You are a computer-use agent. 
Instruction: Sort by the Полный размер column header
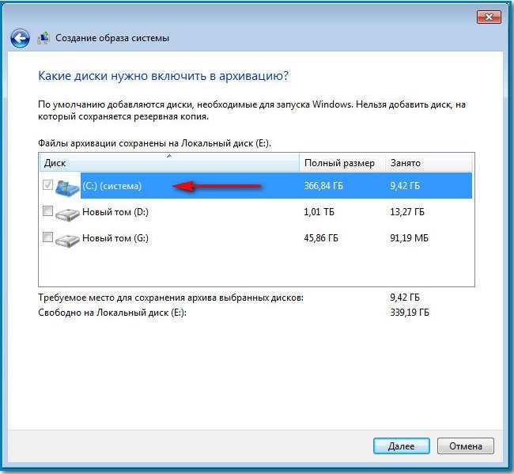point(342,163)
